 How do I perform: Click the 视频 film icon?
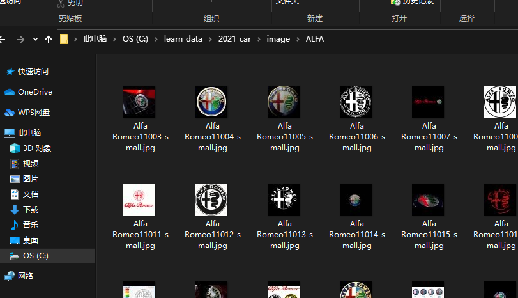[x=15, y=164]
